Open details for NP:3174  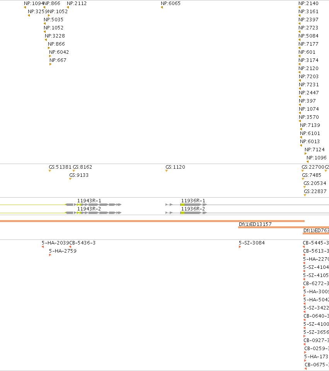(x=309, y=60)
